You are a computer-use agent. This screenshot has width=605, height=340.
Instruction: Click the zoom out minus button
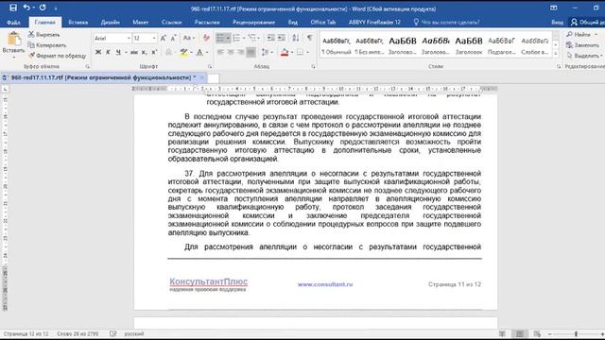tap(550, 333)
